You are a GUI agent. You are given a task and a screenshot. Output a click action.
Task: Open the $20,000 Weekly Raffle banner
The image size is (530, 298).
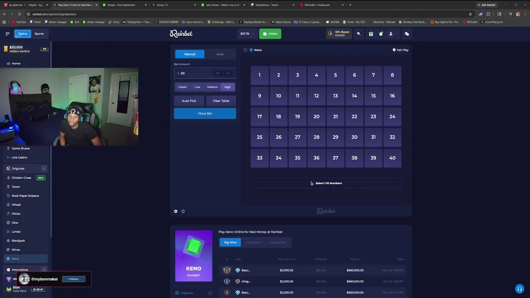(26, 49)
